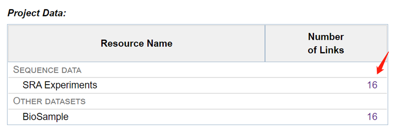Click the BioSample row label

[x=45, y=117]
